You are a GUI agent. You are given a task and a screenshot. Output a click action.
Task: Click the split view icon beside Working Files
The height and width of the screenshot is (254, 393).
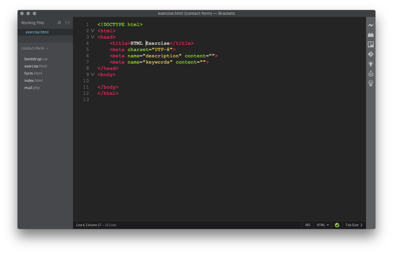(67, 23)
